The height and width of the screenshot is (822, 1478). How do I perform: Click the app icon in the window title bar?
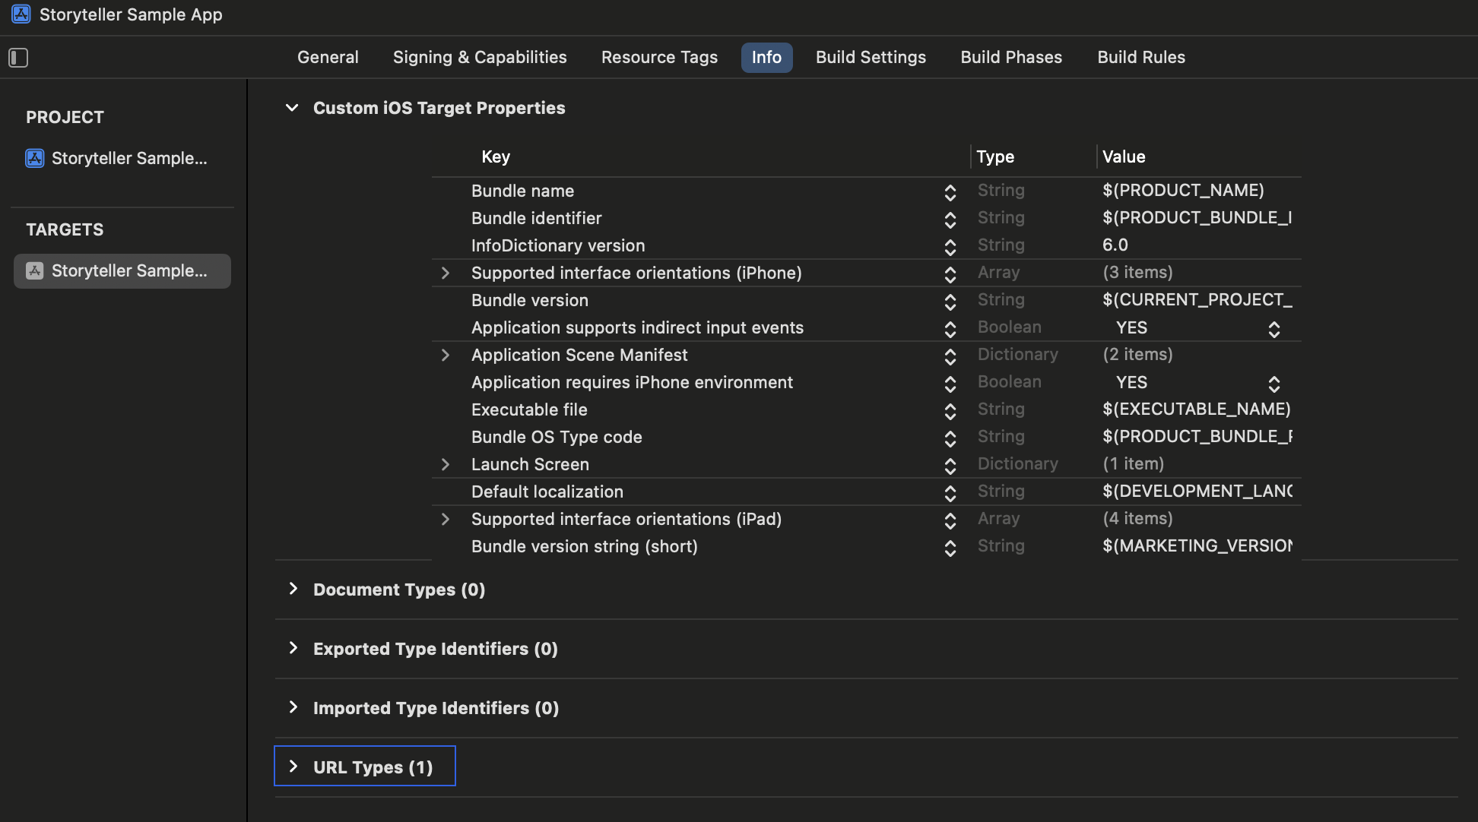click(x=21, y=14)
